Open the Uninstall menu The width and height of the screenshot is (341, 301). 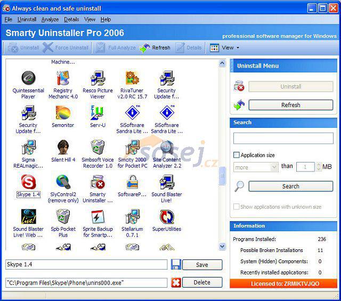27,19
